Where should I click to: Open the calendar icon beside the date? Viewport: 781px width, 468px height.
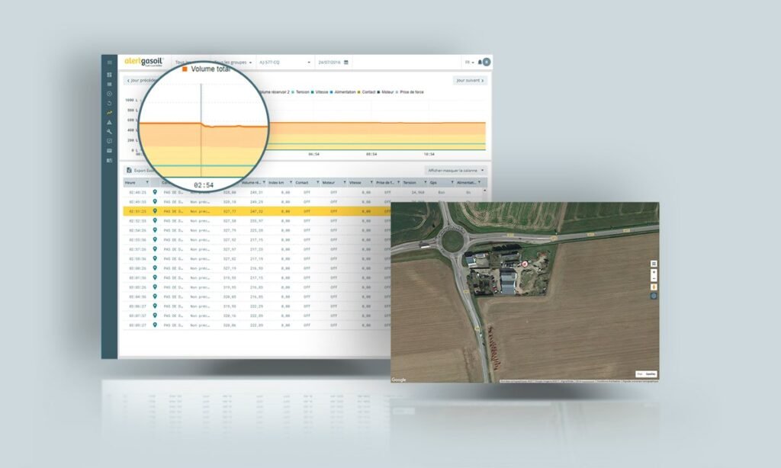(346, 62)
